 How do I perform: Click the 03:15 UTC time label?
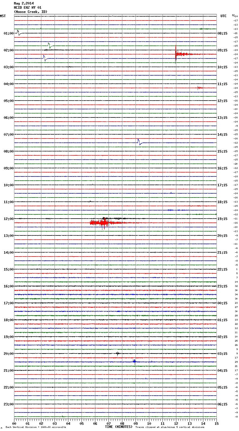[x=222, y=353]
